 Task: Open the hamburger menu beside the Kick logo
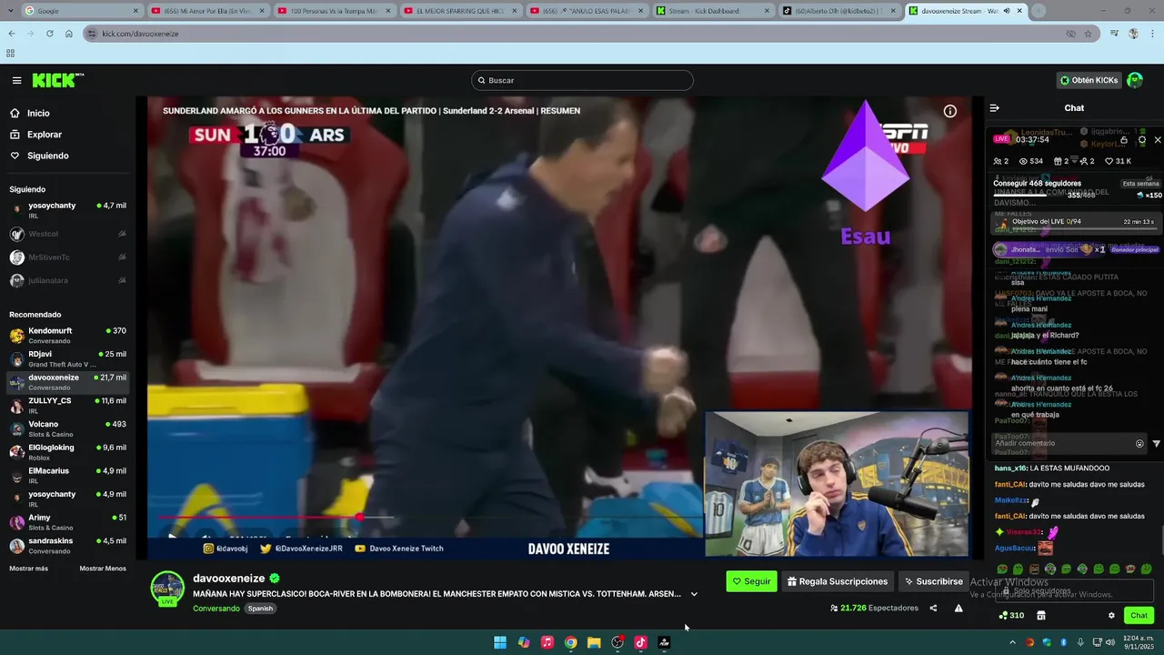pyautogui.click(x=16, y=80)
